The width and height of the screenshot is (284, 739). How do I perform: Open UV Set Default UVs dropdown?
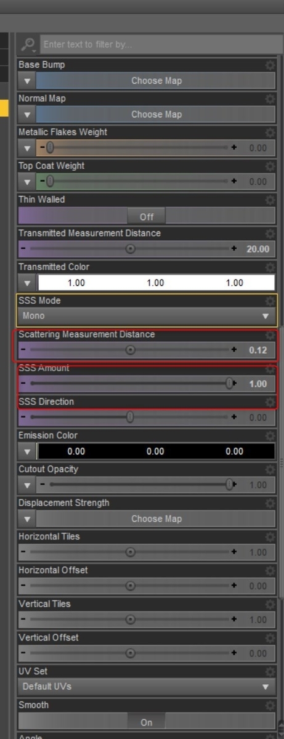point(147,687)
